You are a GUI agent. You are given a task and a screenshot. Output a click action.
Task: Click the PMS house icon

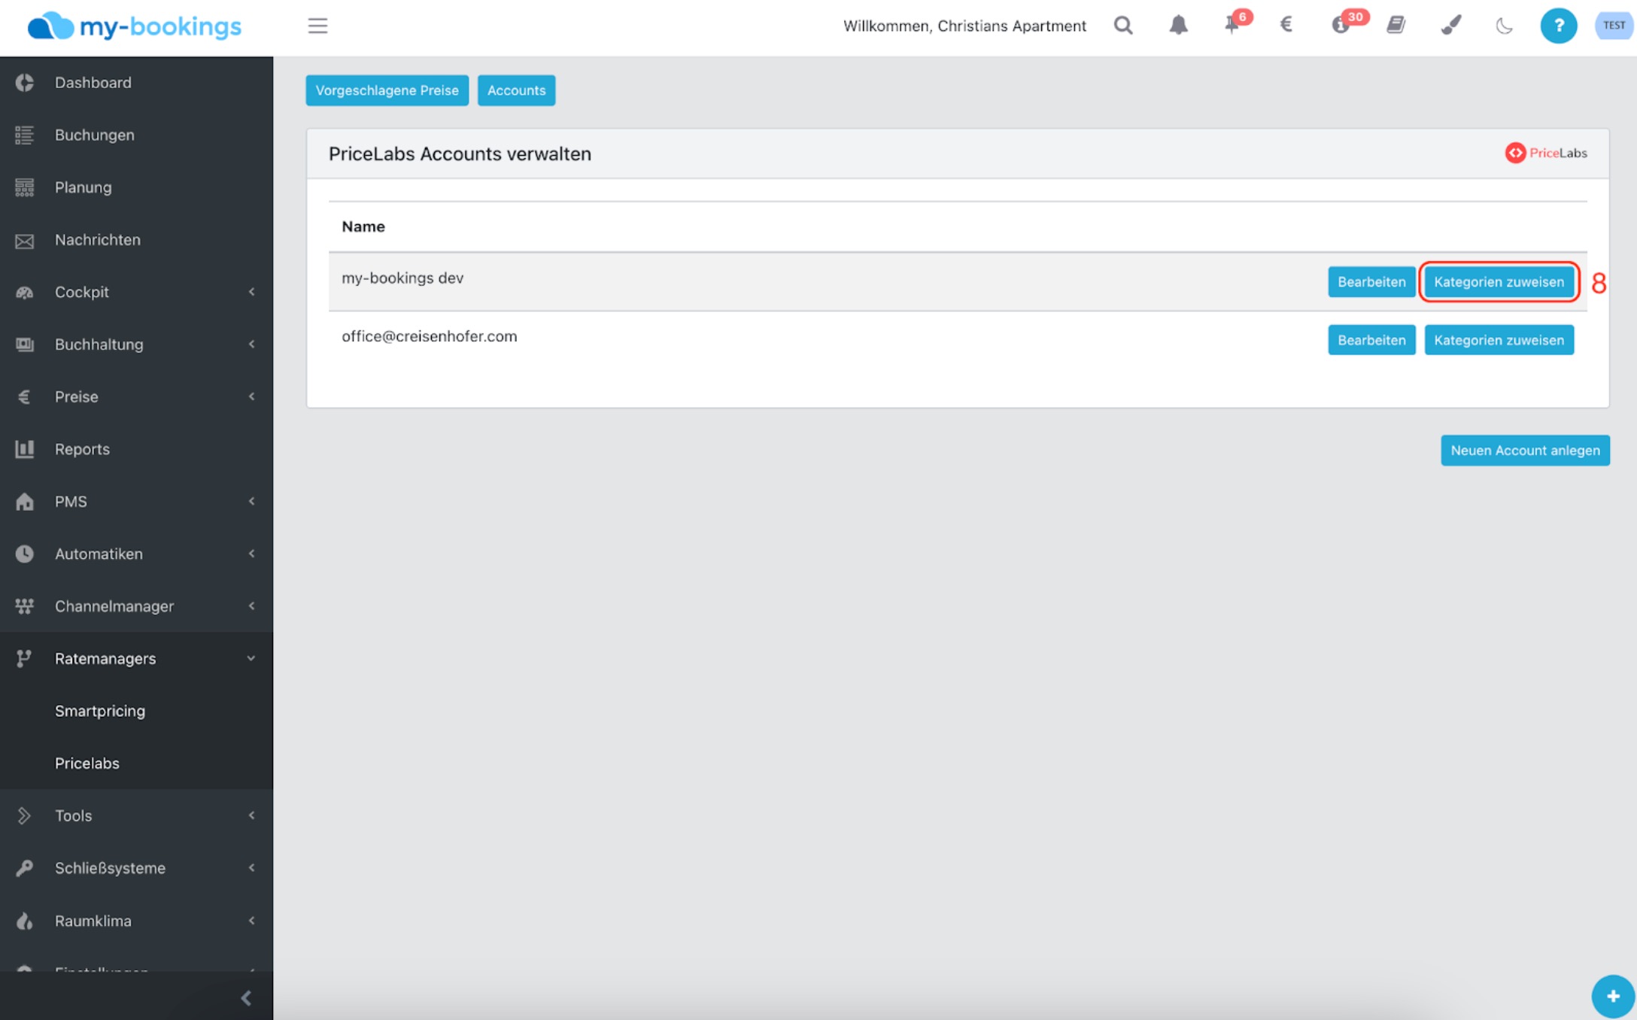pyautogui.click(x=24, y=502)
